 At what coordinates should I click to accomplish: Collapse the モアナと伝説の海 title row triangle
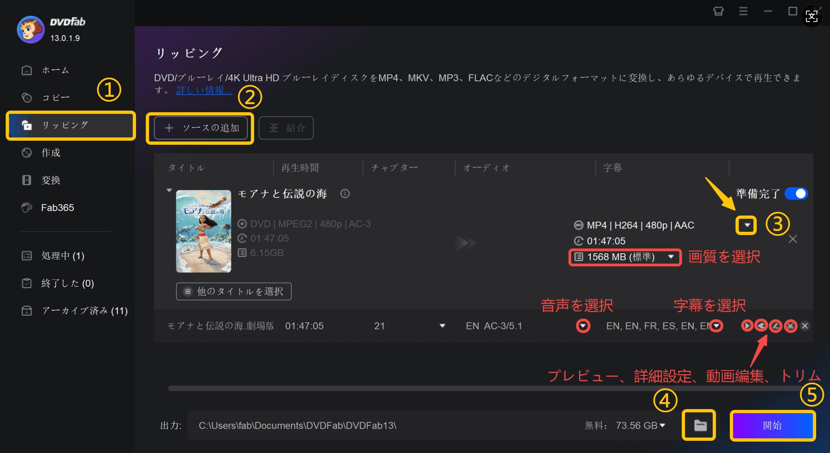[x=169, y=190]
